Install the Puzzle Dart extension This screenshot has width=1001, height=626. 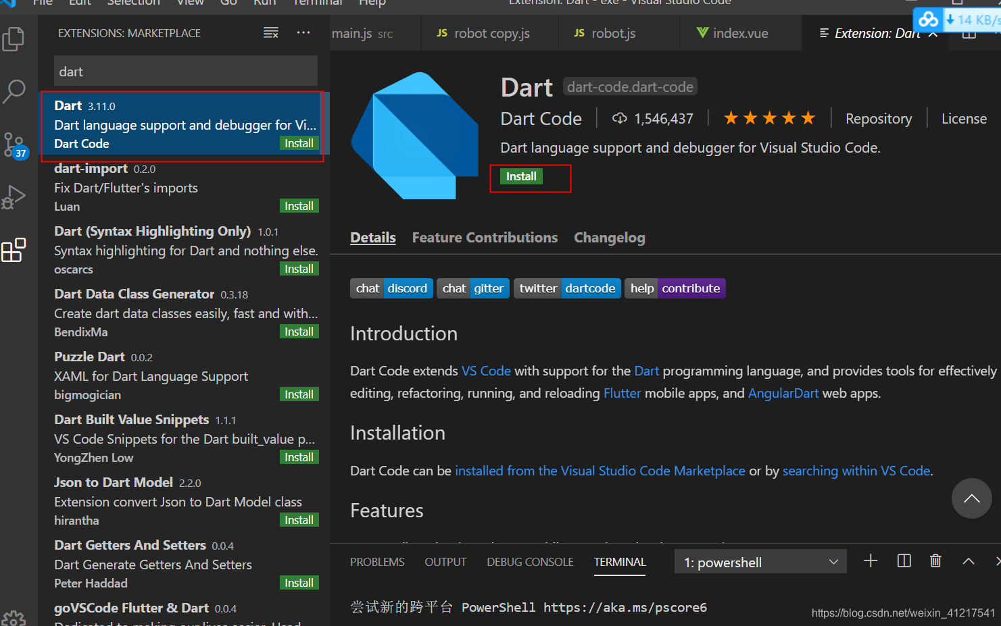(x=299, y=394)
